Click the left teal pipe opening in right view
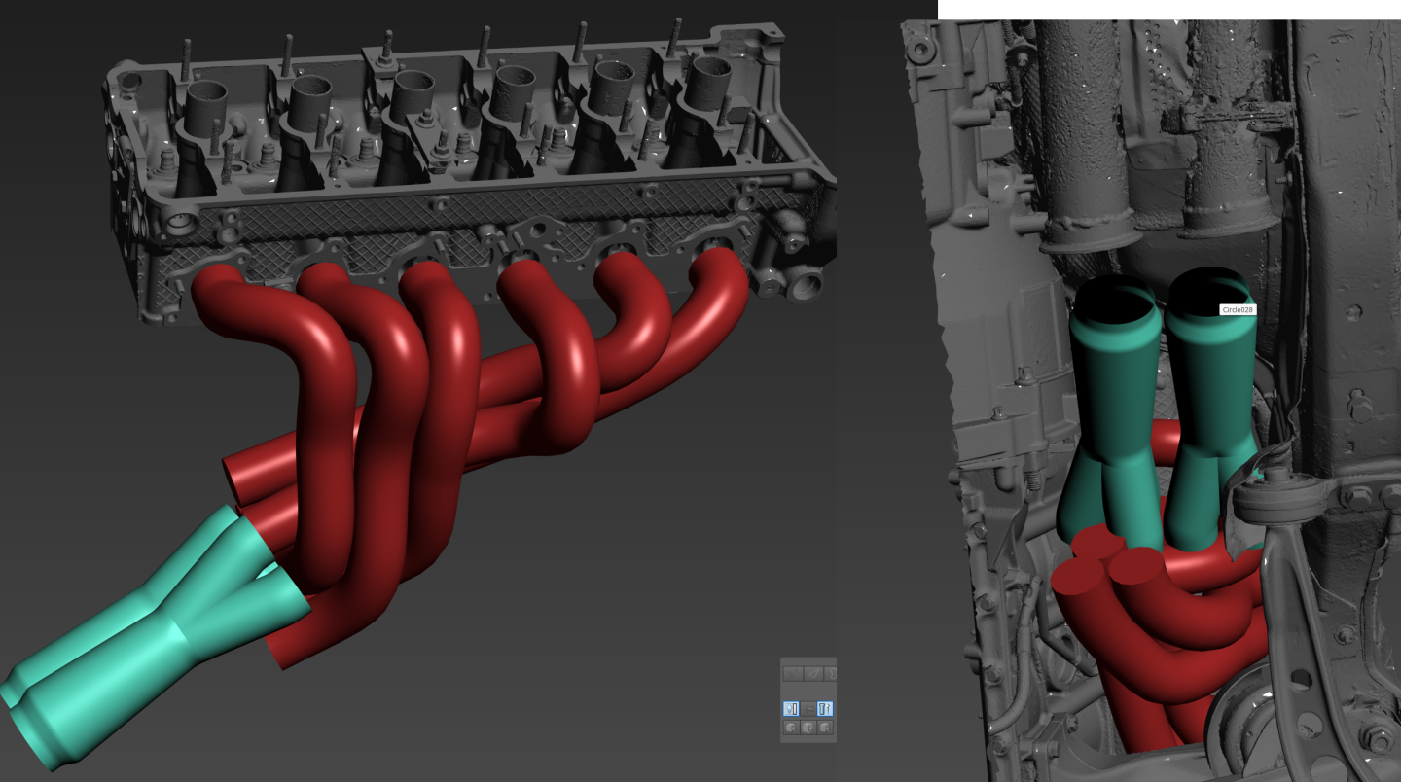Image resolution: width=1401 pixels, height=782 pixels. coord(1116,300)
